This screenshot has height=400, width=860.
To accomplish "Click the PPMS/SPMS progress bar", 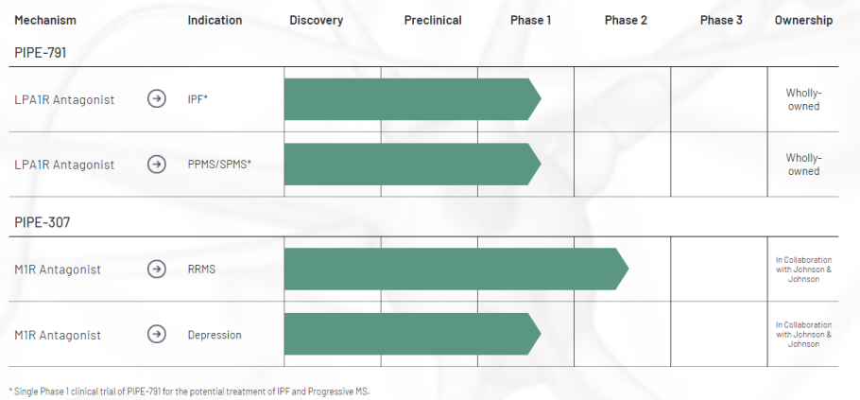I will (x=411, y=165).
